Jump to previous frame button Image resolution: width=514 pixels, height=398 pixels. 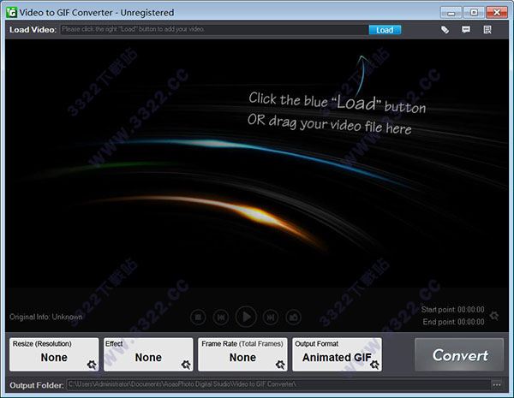pyautogui.click(x=221, y=317)
